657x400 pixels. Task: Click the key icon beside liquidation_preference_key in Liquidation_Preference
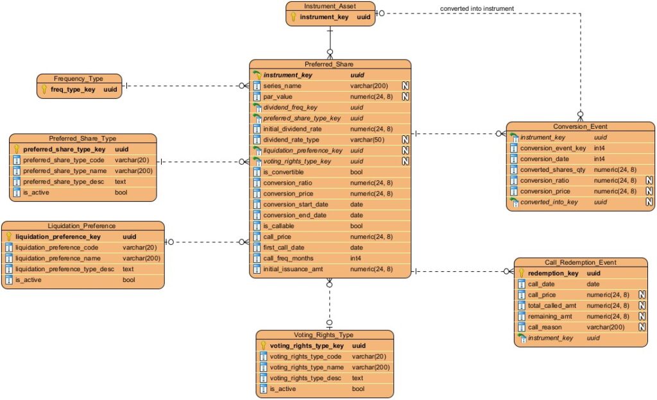(x=8, y=237)
